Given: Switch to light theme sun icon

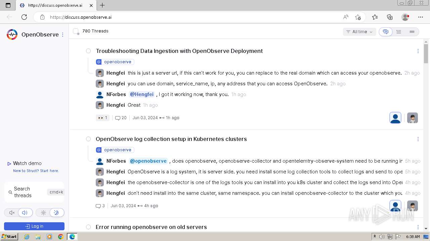Looking at the screenshot, I should click(43, 213).
